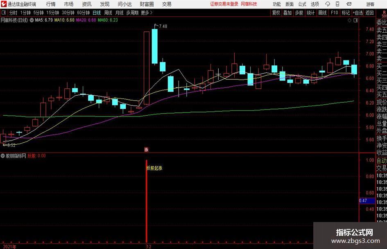Switch to 周线 weekly period
The height and width of the screenshot is (249, 387).
[x=108, y=13]
